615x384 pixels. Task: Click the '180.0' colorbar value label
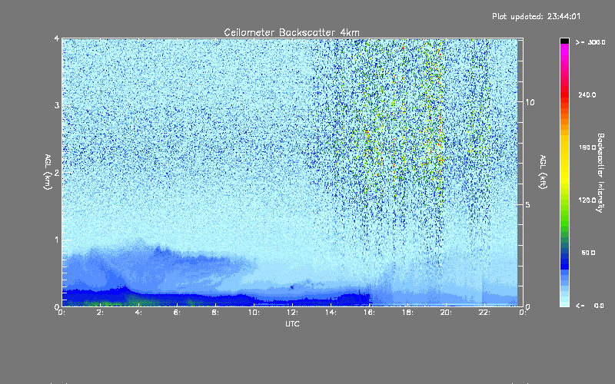[587, 147]
